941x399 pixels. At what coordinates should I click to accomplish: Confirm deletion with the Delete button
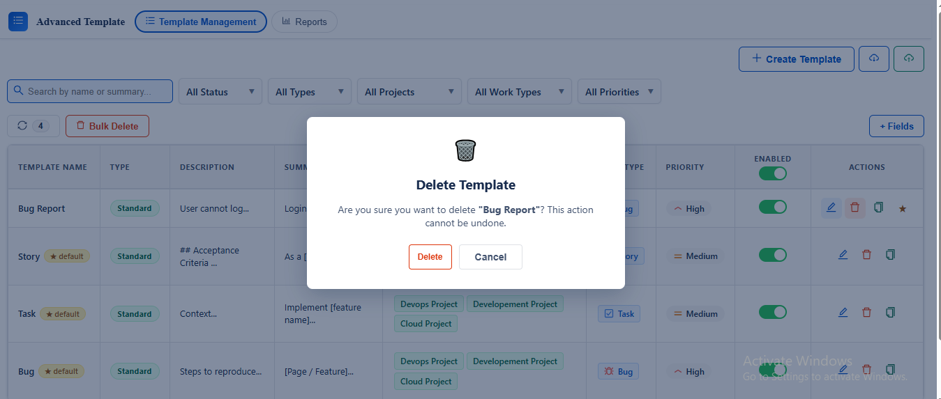(x=430, y=257)
